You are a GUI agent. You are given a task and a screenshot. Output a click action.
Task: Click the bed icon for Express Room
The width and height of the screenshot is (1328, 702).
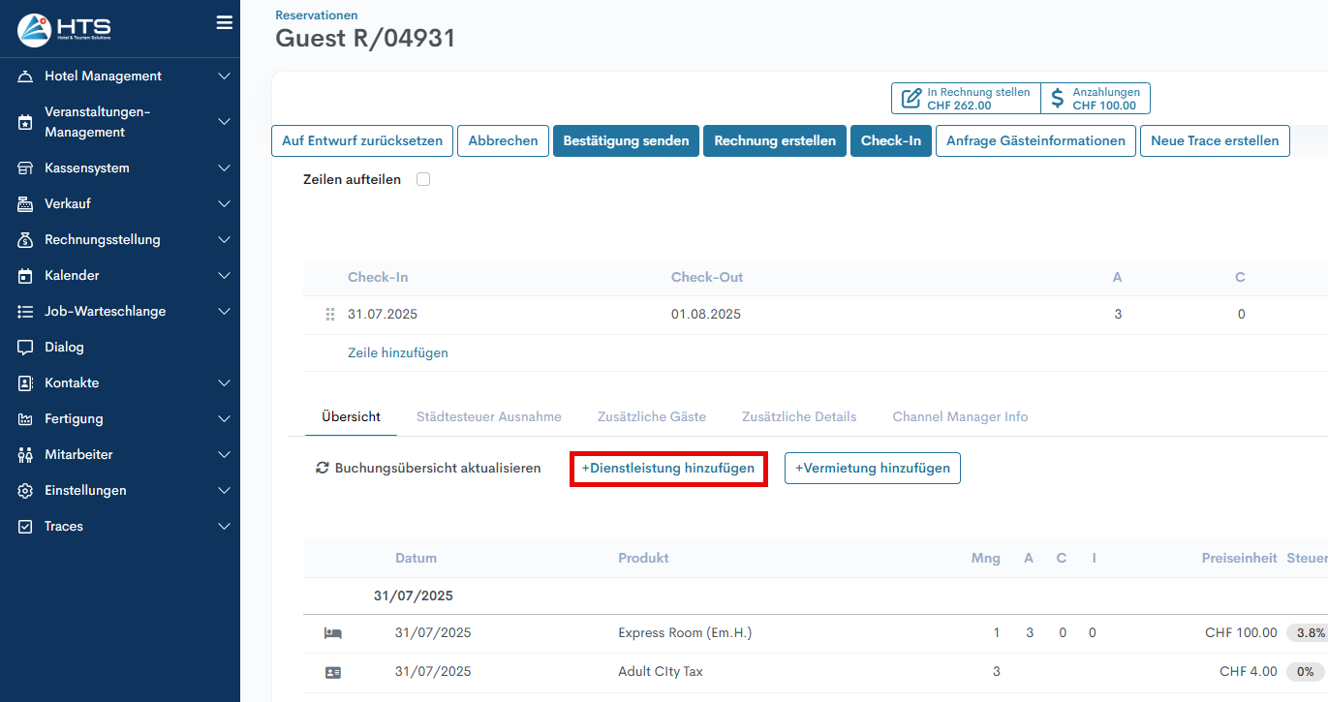click(x=333, y=633)
